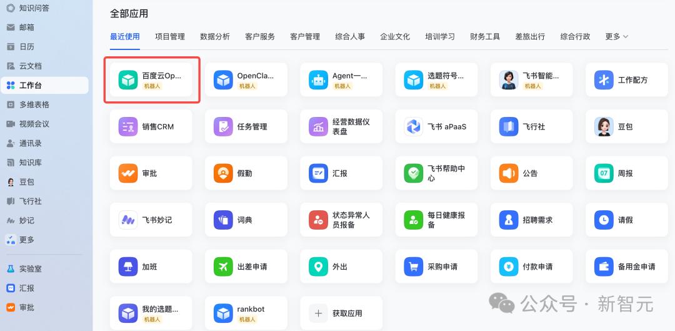Open the 工作配方 app icon
Screen dimensions: 675x331
(x=604, y=80)
